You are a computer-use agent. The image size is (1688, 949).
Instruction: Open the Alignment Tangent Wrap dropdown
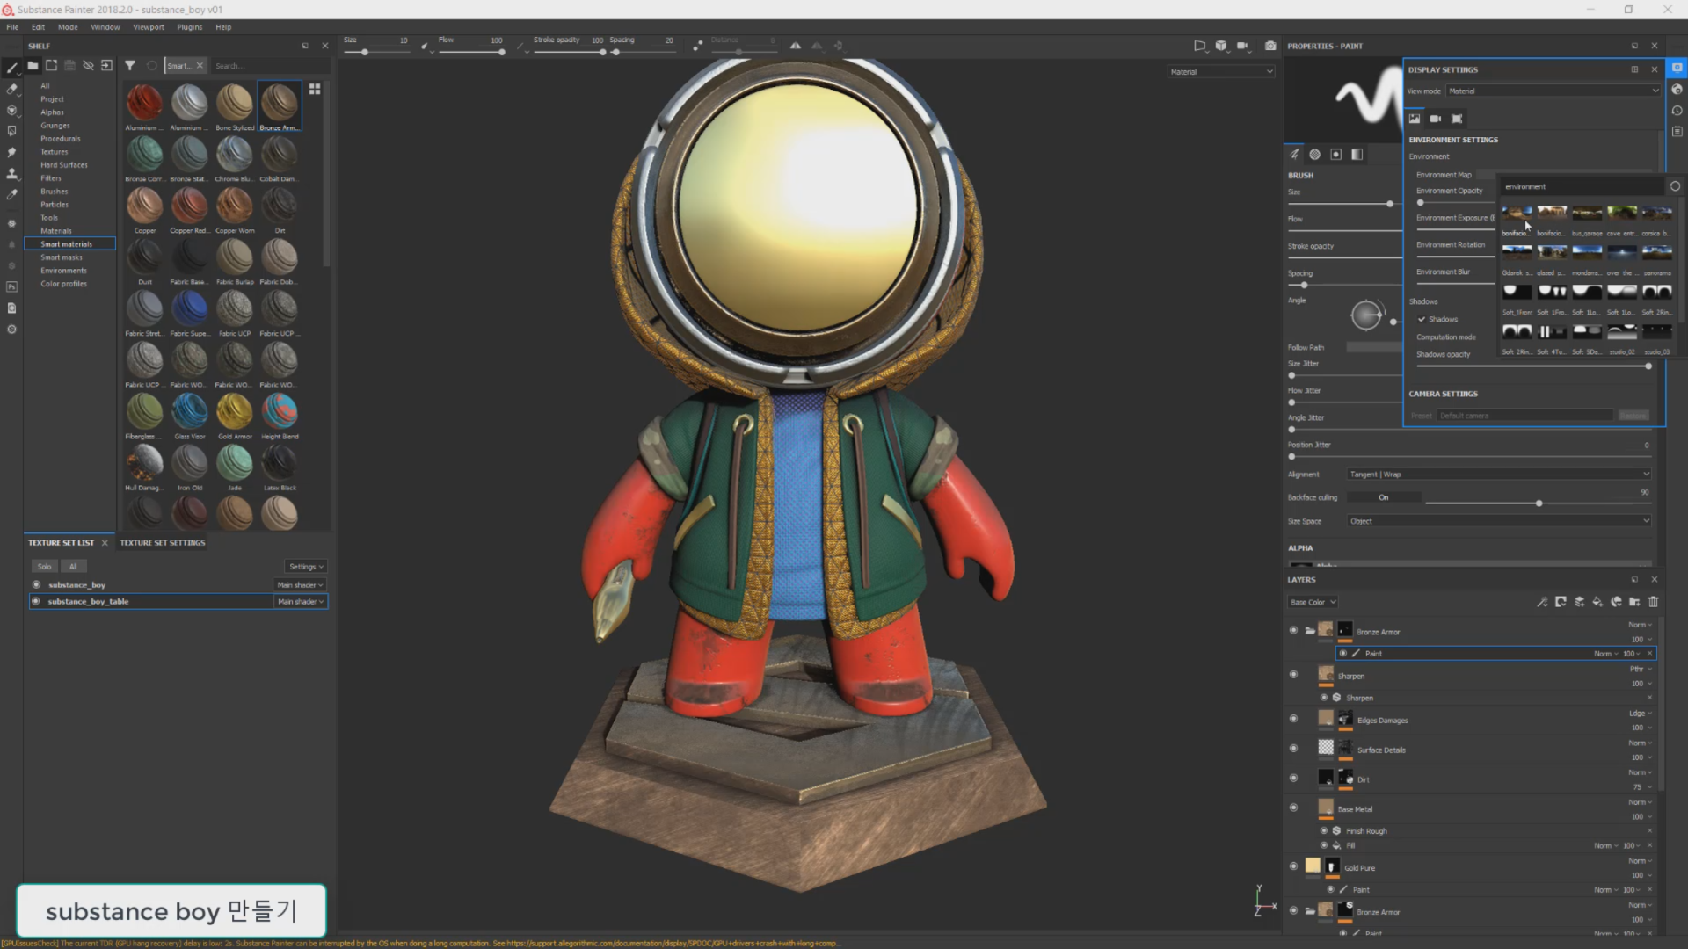pyautogui.click(x=1499, y=474)
